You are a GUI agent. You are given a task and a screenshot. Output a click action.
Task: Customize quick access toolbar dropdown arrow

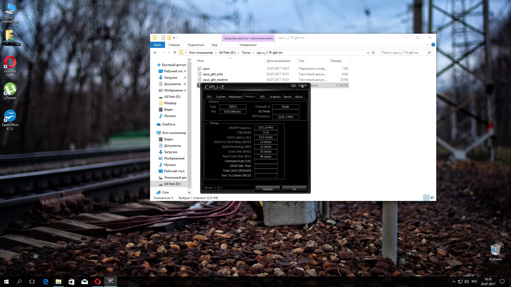(x=174, y=38)
